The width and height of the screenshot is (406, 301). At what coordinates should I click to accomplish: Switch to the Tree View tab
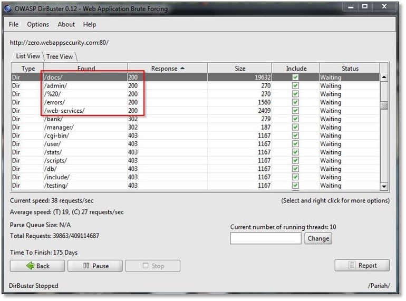click(60, 56)
